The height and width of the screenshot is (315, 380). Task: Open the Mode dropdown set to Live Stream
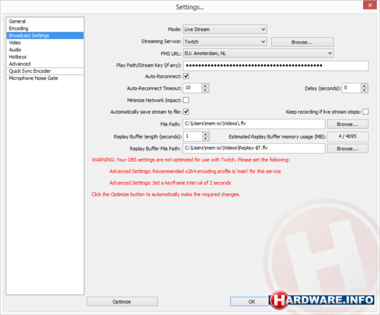pos(225,29)
